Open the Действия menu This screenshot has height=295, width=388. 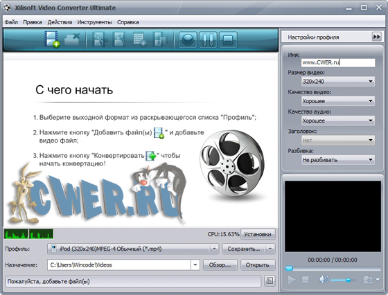coord(60,22)
